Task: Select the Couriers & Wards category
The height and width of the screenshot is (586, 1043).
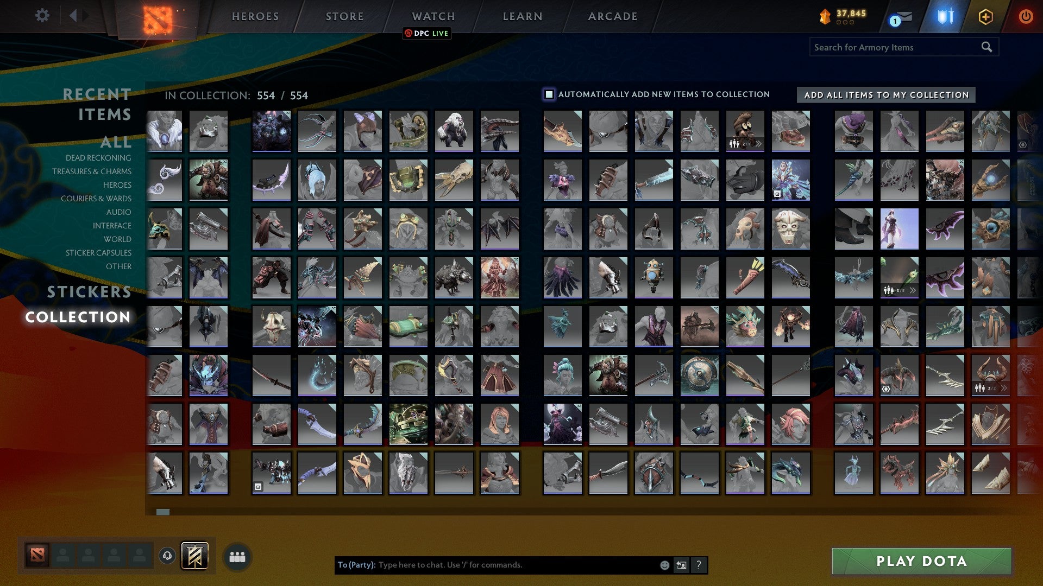Action: (96, 199)
